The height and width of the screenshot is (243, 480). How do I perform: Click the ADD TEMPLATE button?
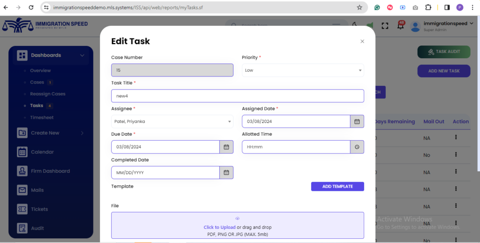[337, 186]
